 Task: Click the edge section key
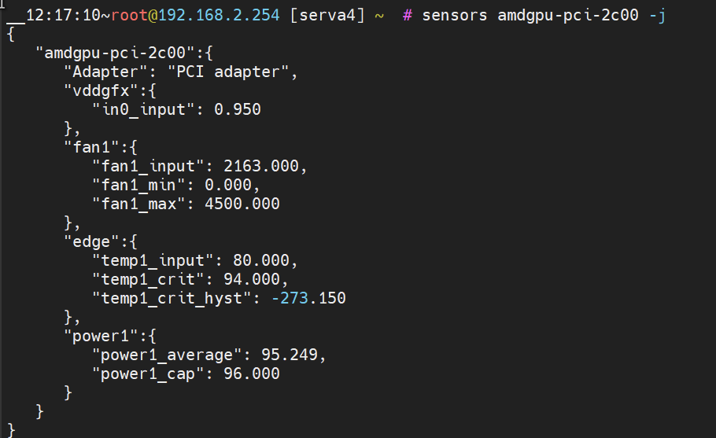[x=92, y=242]
